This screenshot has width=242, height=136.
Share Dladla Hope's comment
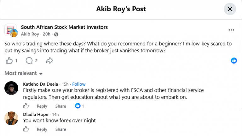pos(60,129)
